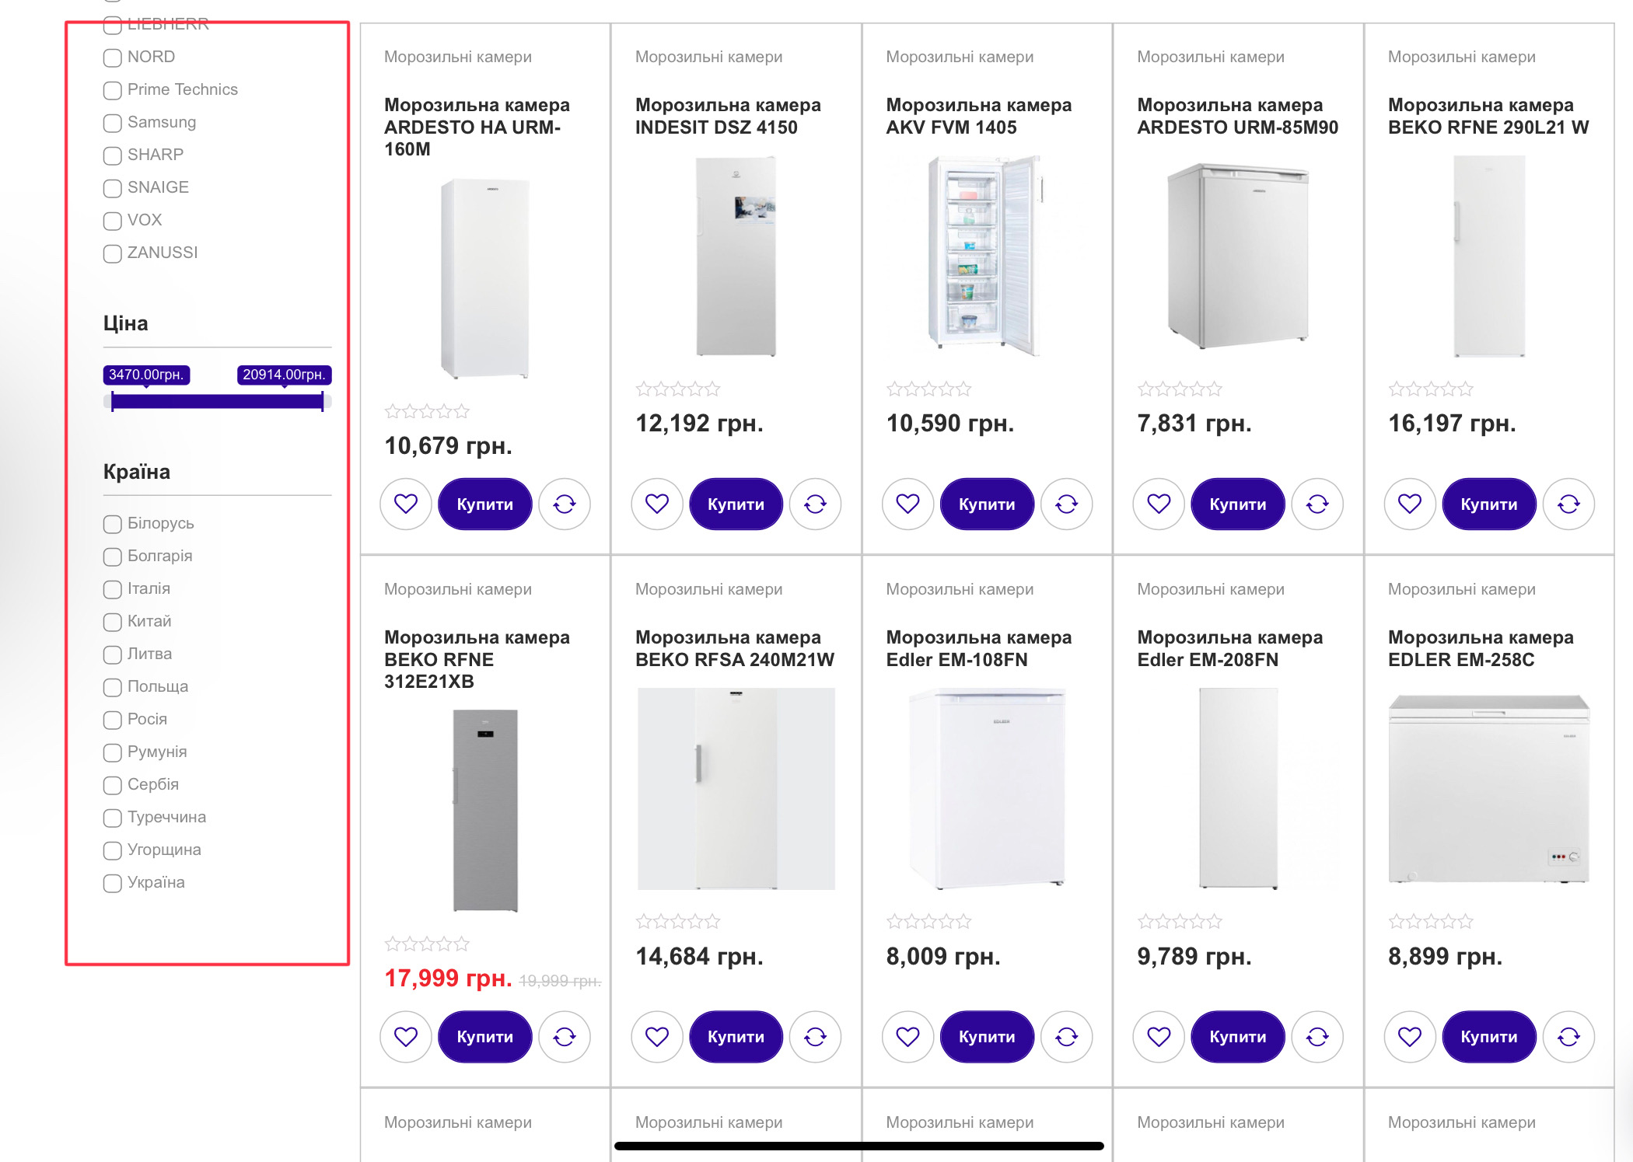
Task: Add AKV FVM 1405 to favorites
Action: [907, 504]
